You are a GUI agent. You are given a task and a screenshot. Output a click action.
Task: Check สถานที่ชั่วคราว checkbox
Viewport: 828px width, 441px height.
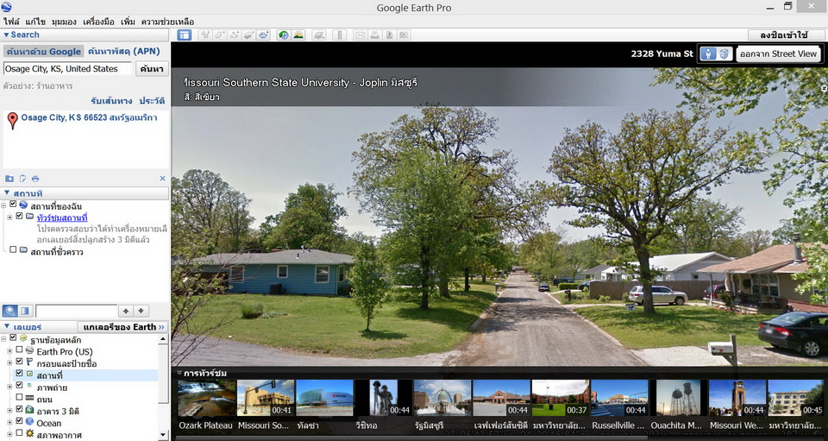click(13, 249)
